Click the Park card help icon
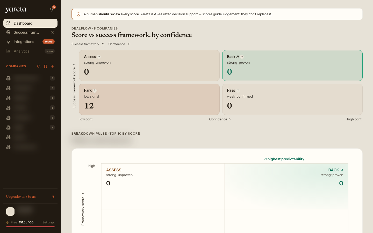 click(95, 91)
